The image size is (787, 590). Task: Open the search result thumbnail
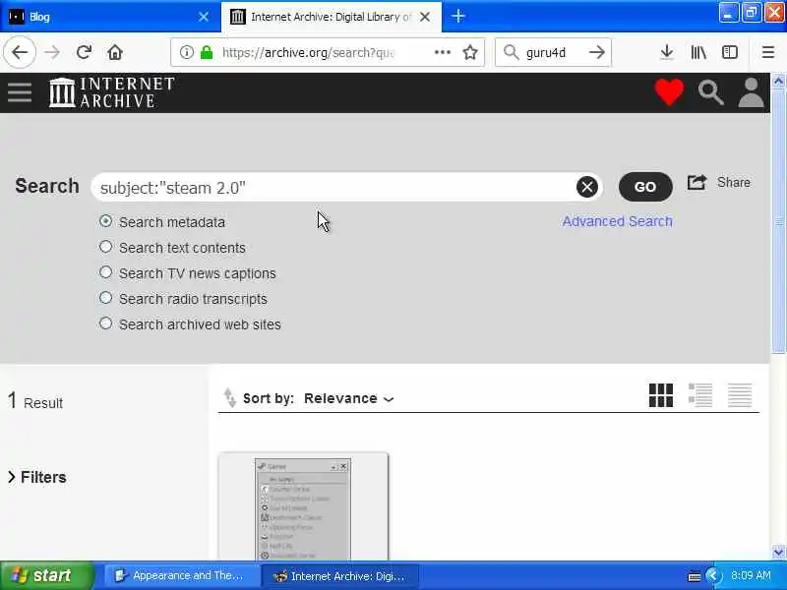pos(303,506)
